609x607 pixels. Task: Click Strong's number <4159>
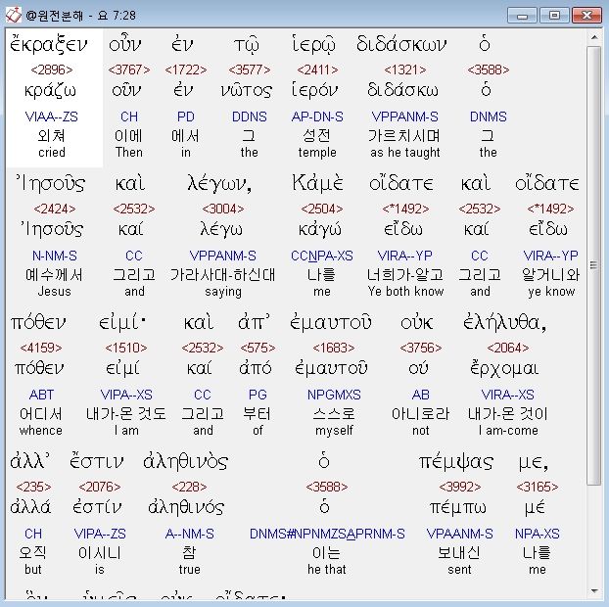(x=41, y=348)
